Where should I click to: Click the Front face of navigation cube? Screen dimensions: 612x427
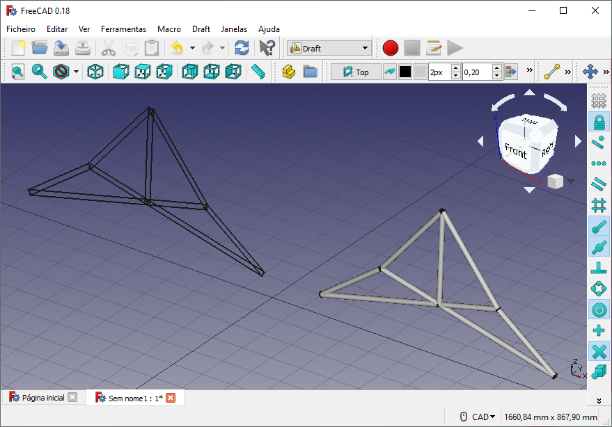tap(515, 150)
